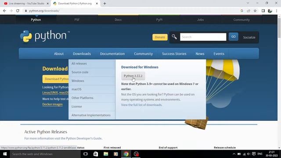Screen dimensions: 281x158
Task: Choose Source code from Downloads menu
Action: point(92,72)
